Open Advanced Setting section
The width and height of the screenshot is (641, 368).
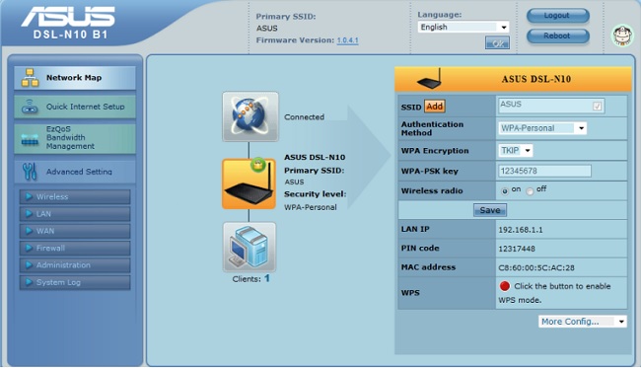(75, 172)
